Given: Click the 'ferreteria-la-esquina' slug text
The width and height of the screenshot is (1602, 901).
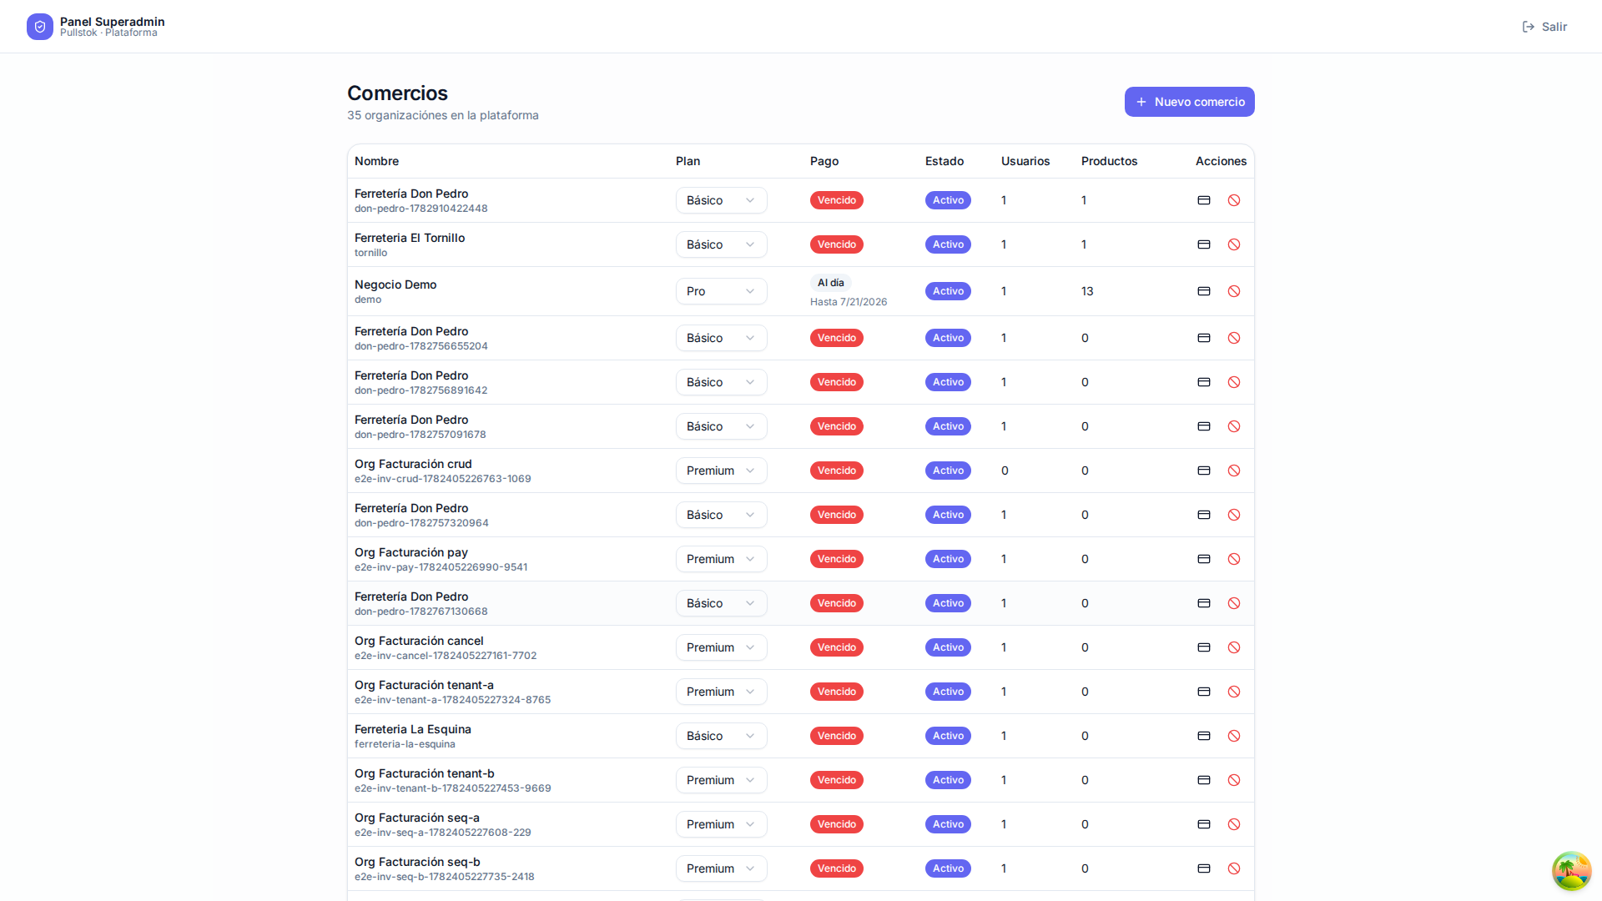Looking at the screenshot, I should tap(405, 744).
